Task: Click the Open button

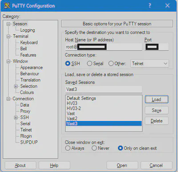Action: (122, 165)
